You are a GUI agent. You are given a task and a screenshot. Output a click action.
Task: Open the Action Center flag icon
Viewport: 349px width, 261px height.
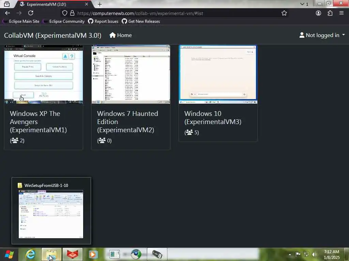pyautogui.click(x=298, y=254)
